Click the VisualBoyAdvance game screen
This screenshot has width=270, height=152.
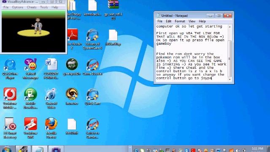pos(34,31)
